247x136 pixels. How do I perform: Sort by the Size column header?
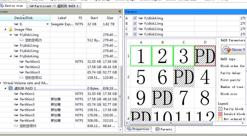click(110, 18)
